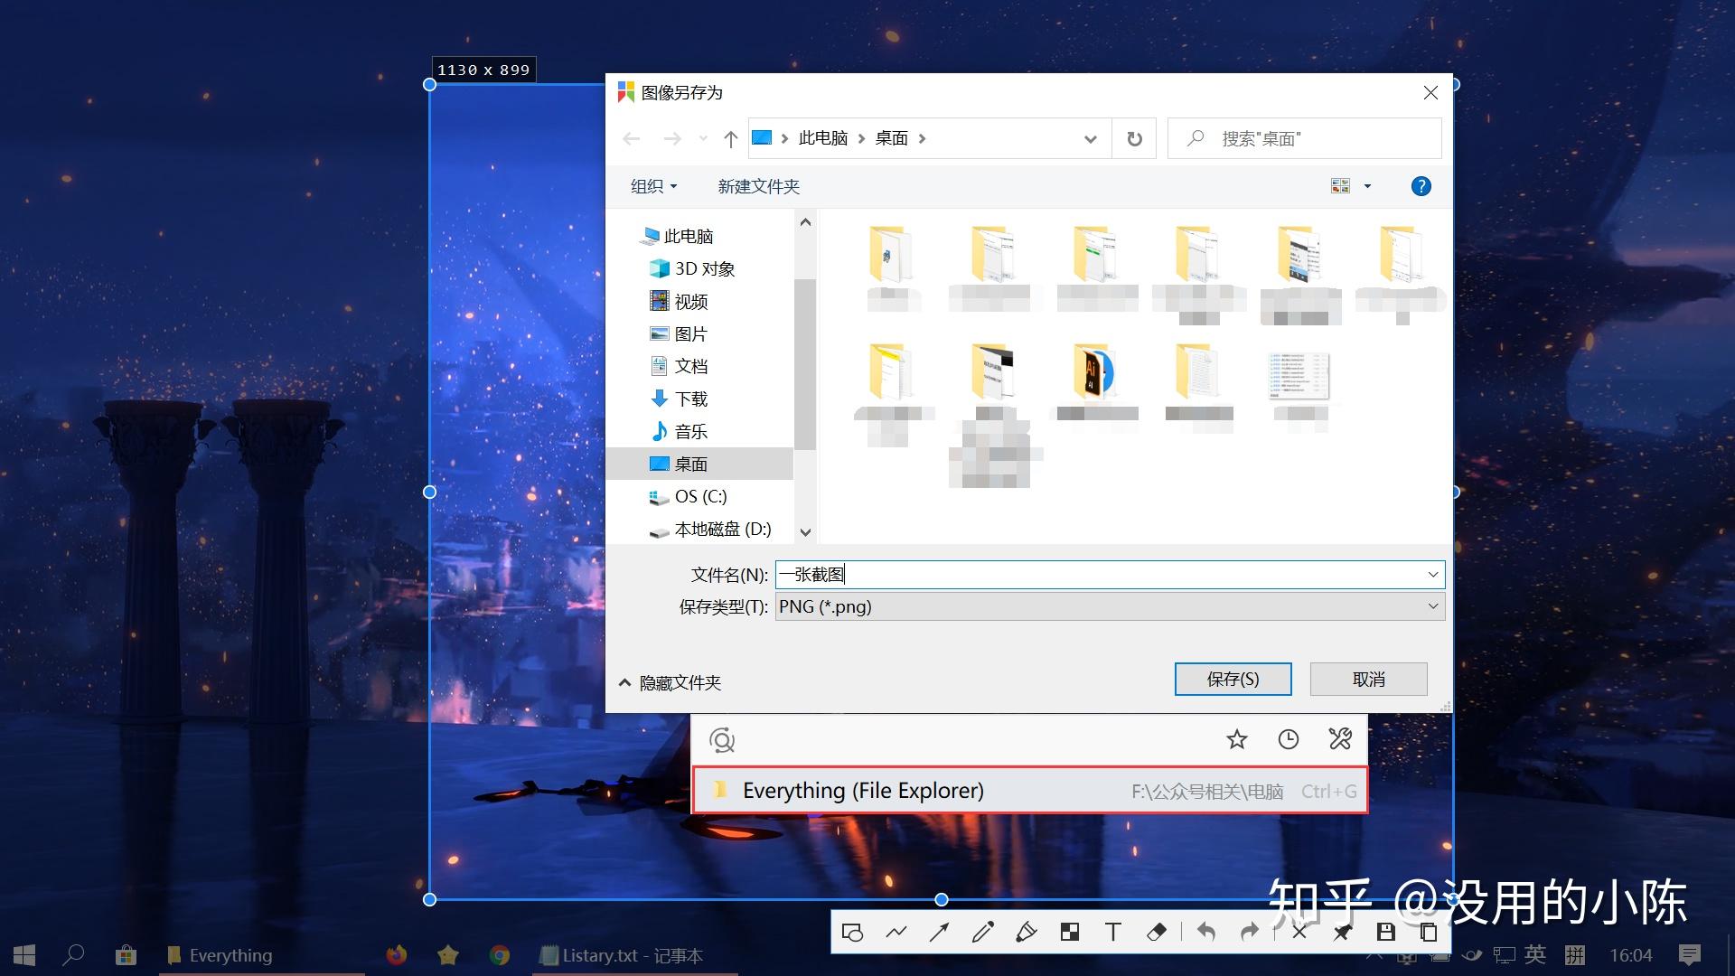Open Chrome from the taskbar

coord(500,955)
